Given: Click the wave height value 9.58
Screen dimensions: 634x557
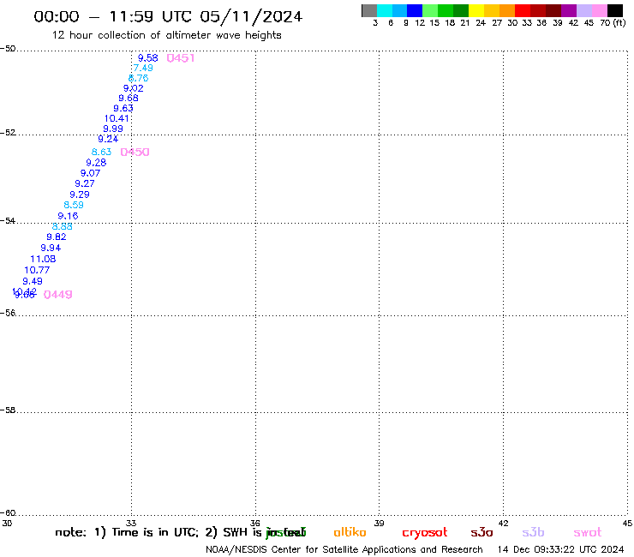Looking at the screenshot, I should [x=148, y=58].
